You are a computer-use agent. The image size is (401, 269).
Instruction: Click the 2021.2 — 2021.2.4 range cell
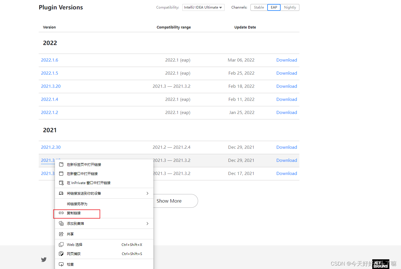pos(171,147)
